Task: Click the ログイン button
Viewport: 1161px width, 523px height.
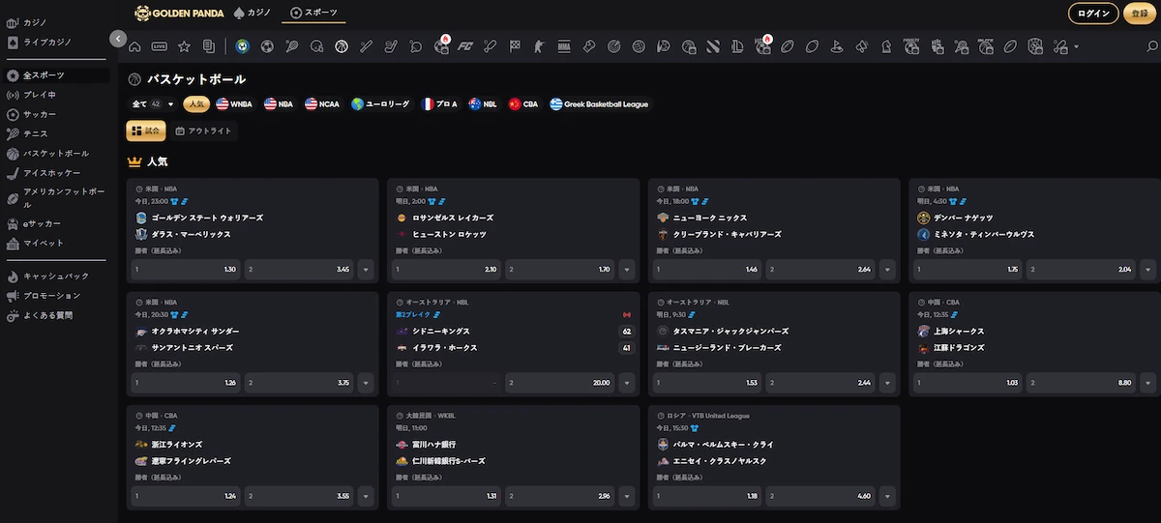Action: click(1093, 14)
